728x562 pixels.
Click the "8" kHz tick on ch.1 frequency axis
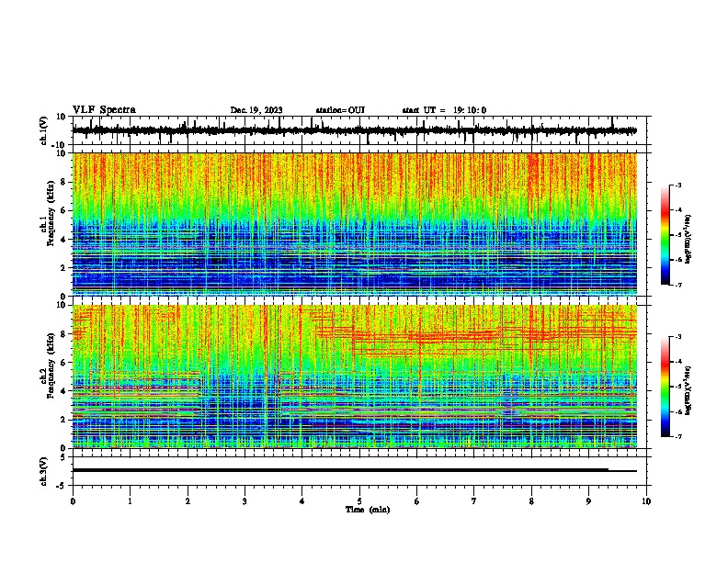click(64, 182)
